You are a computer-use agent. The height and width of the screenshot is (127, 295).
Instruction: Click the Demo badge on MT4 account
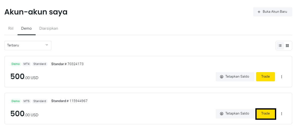16,64
